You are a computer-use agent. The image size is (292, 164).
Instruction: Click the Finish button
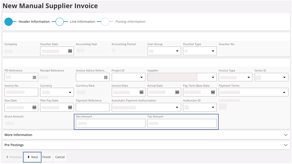point(47,157)
